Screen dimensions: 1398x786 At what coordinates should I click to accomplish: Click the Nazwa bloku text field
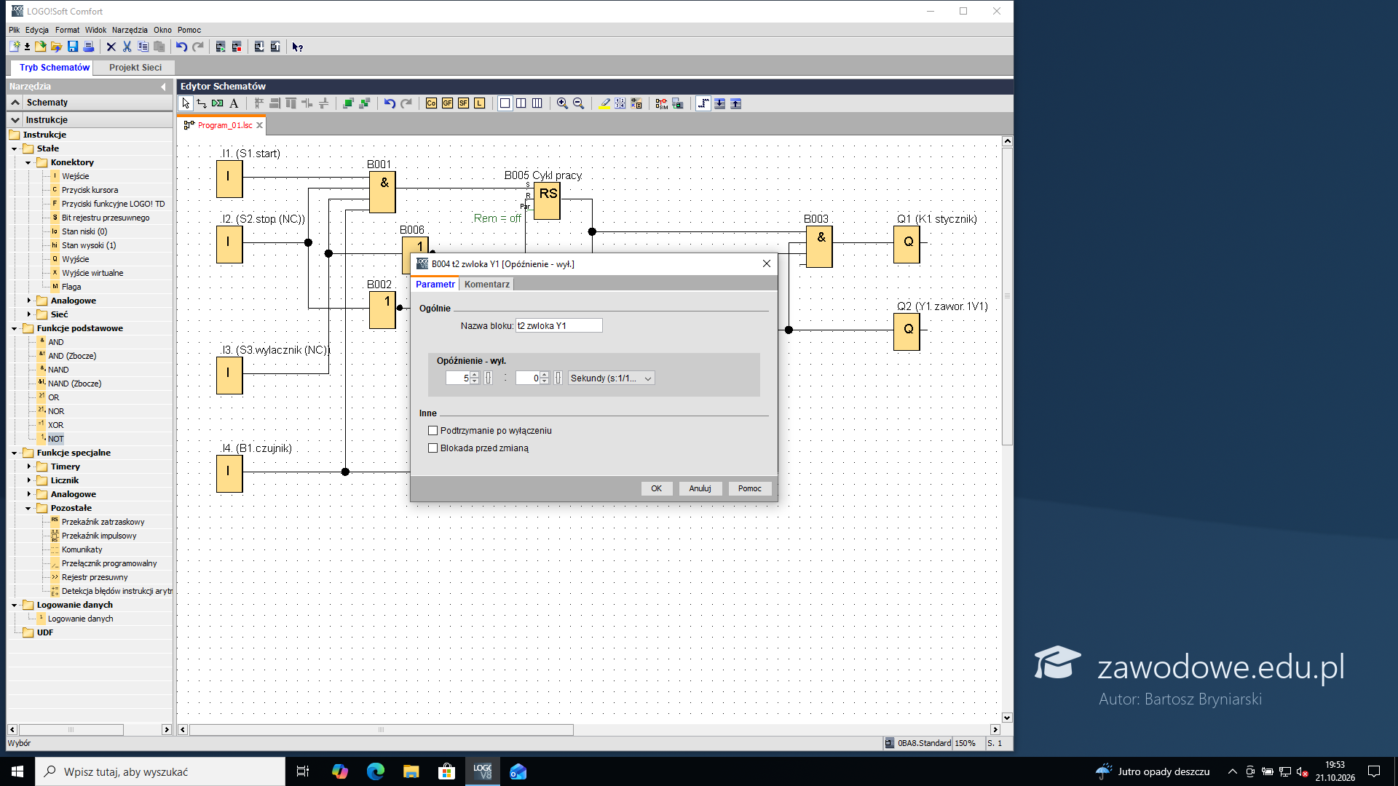coord(558,326)
